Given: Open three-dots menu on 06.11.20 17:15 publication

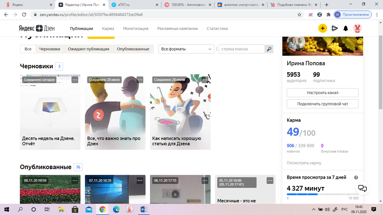Looking at the screenshot, I should pyautogui.click(x=205, y=180).
